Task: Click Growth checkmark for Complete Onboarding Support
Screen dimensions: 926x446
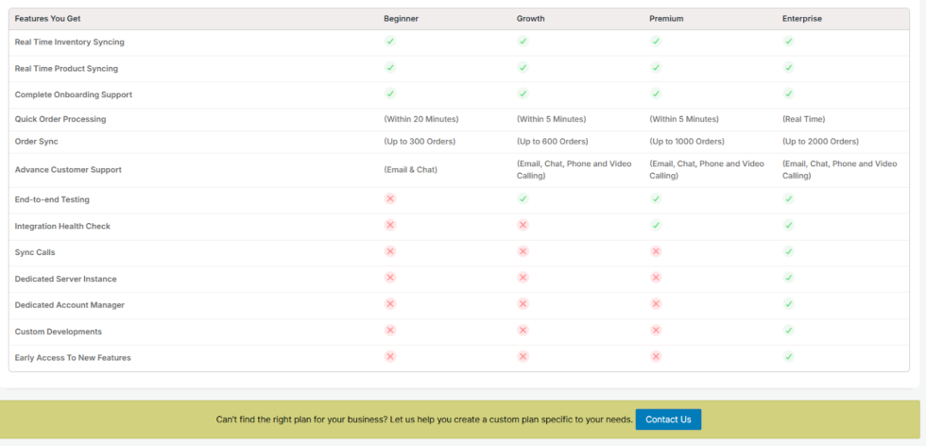Action: click(523, 94)
